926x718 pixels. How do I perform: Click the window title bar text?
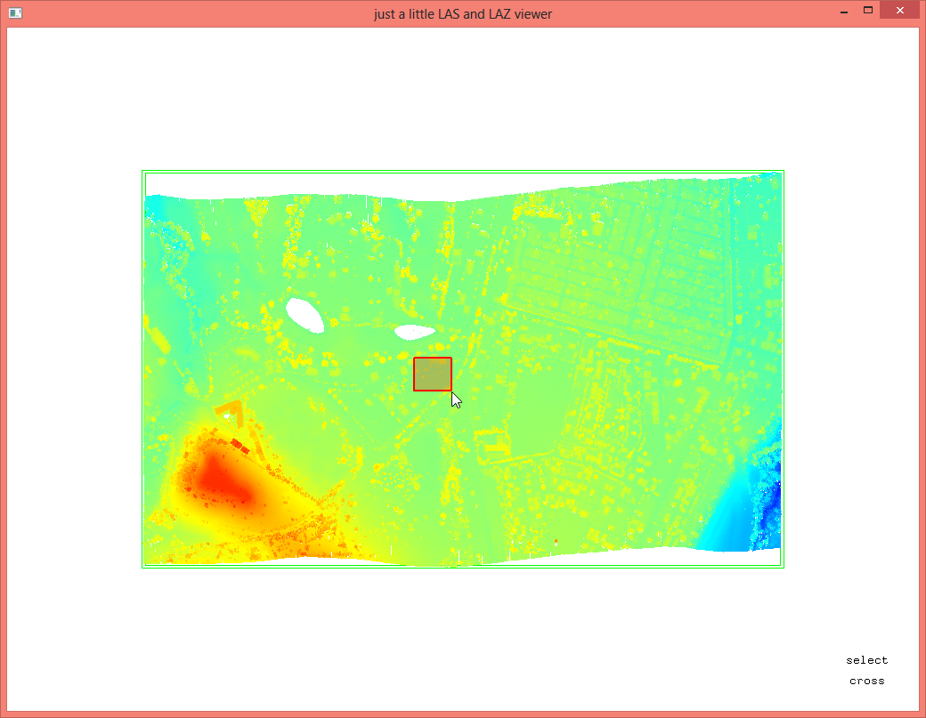pos(462,13)
